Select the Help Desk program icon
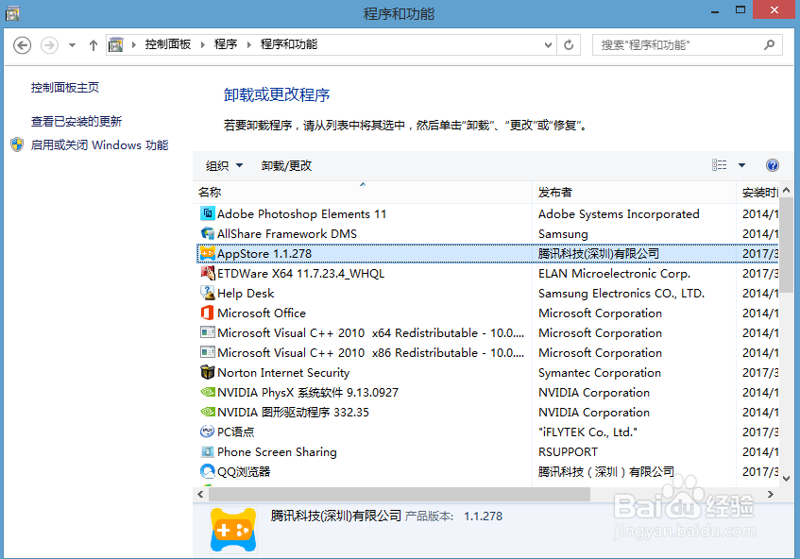Screen dimensions: 800x559 [207, 294]
